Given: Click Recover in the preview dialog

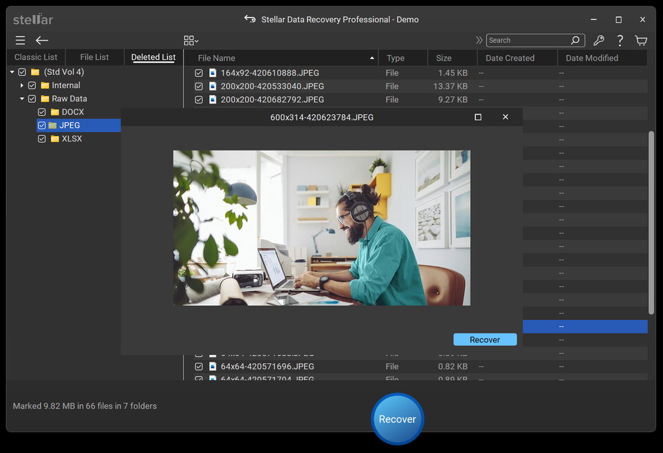Looking at the screenshot, I should click(485, 340).
